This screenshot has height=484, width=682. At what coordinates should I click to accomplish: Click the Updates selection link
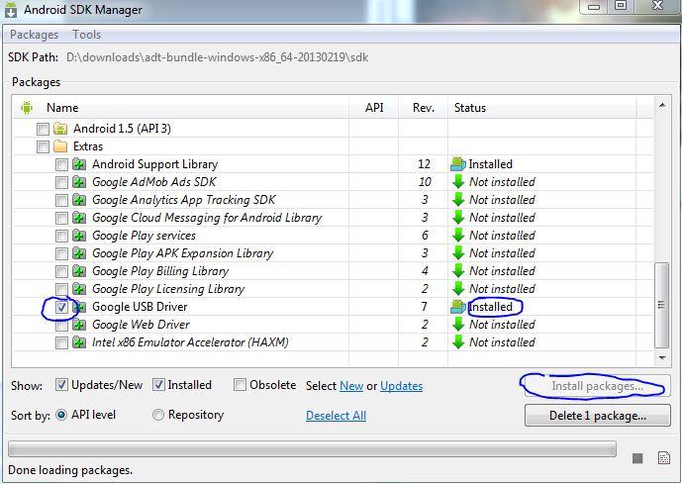coord(402,386)
